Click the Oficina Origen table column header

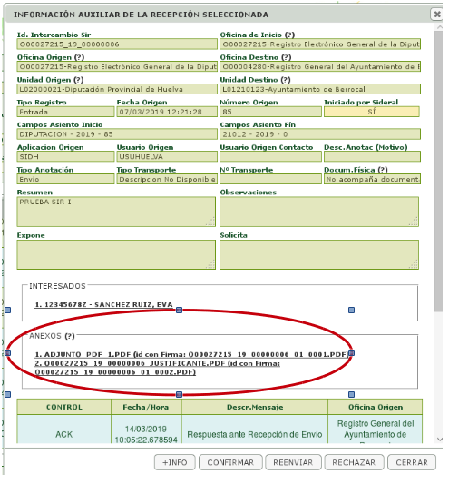click(376, 407)
